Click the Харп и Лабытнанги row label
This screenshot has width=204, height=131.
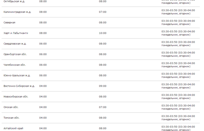click(x=16, y=33)
